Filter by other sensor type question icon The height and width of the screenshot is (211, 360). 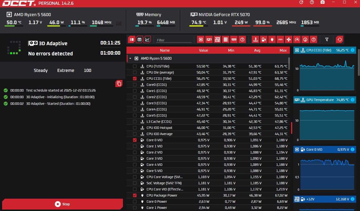(x=314, y=40)
